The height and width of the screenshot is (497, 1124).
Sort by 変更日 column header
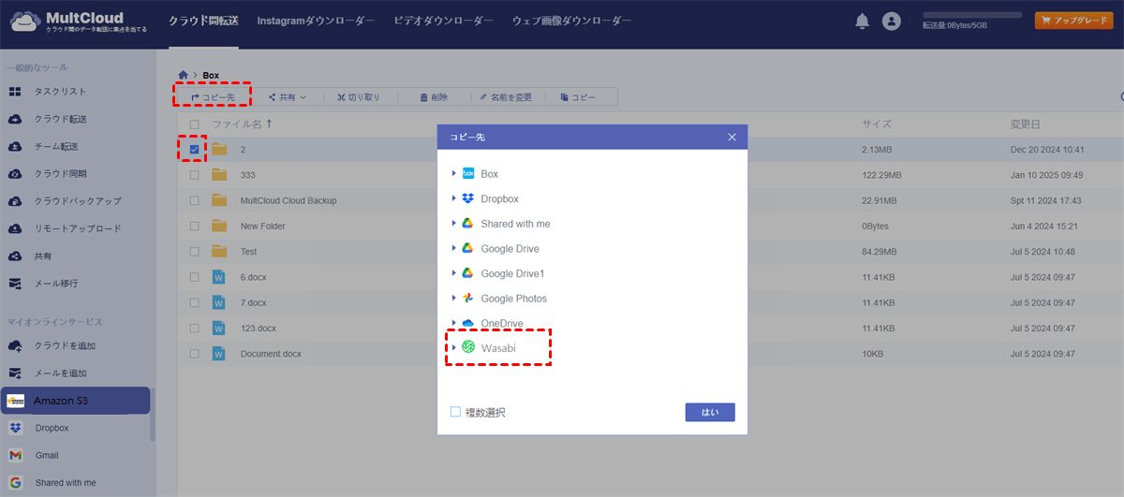coord(1025,124)
